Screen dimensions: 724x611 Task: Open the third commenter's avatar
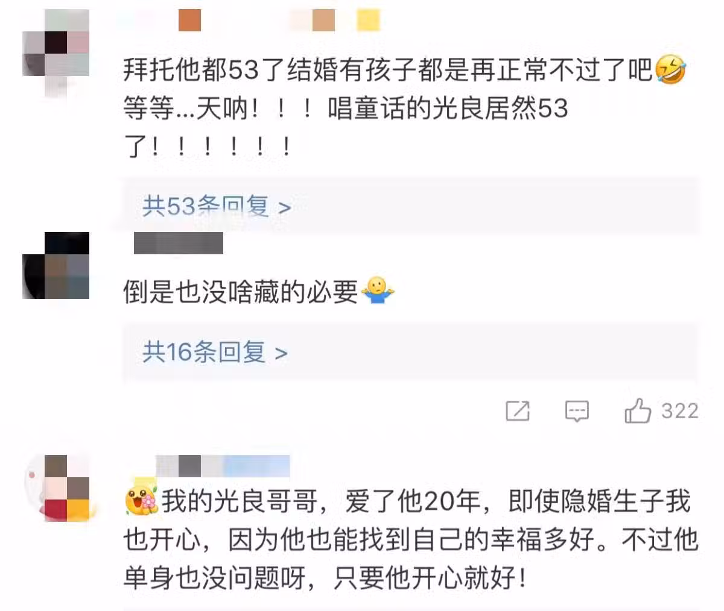pos(56,487)
